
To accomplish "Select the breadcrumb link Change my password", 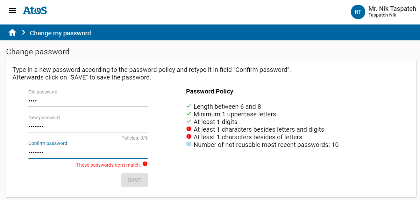I will click(x=60, y=33).
